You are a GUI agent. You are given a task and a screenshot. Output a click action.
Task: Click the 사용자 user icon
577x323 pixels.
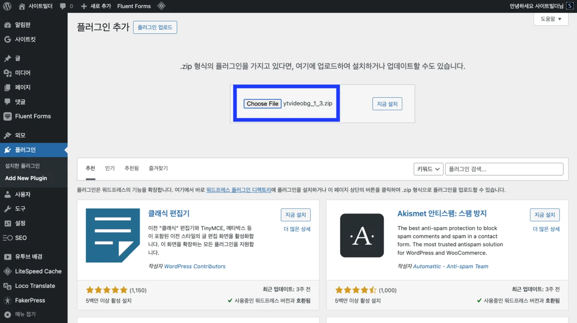tap(7, 194)
